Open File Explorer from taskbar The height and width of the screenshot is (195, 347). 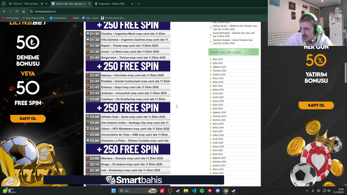coord(186,191)
